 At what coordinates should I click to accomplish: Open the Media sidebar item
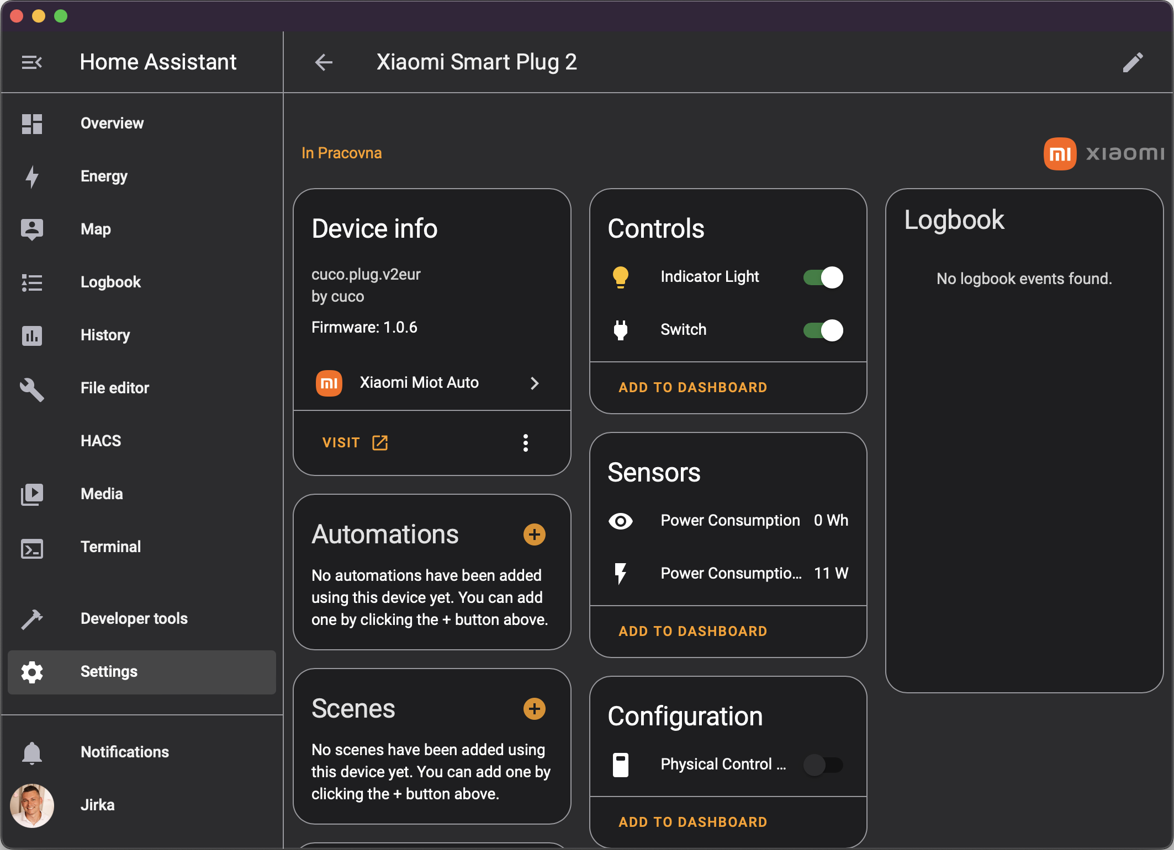(142, 494)
